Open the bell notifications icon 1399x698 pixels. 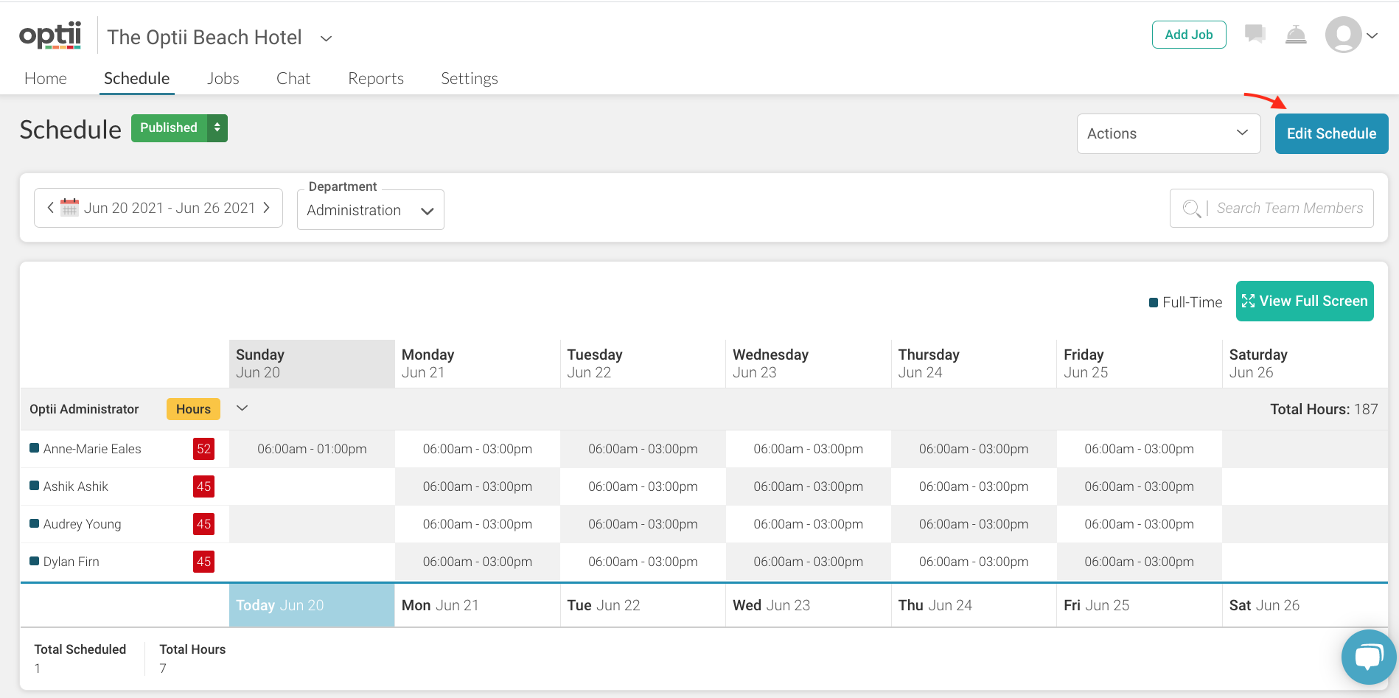coord(1296,35)
